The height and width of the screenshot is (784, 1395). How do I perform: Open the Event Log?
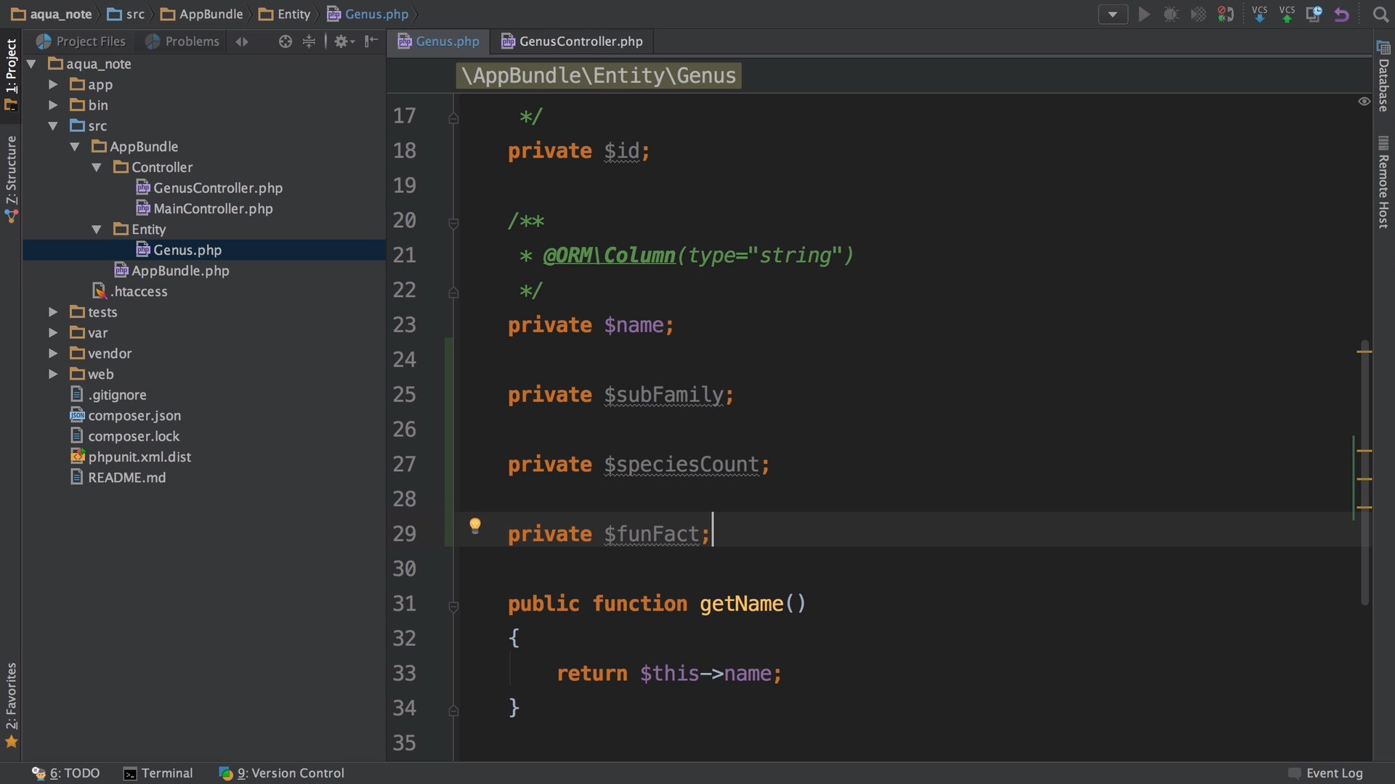1325,773
